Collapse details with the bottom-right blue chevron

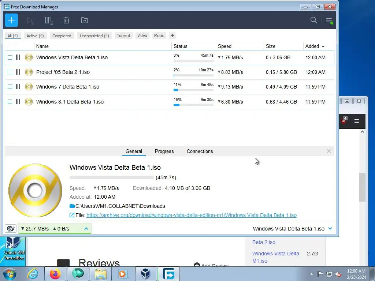(330, 228)
